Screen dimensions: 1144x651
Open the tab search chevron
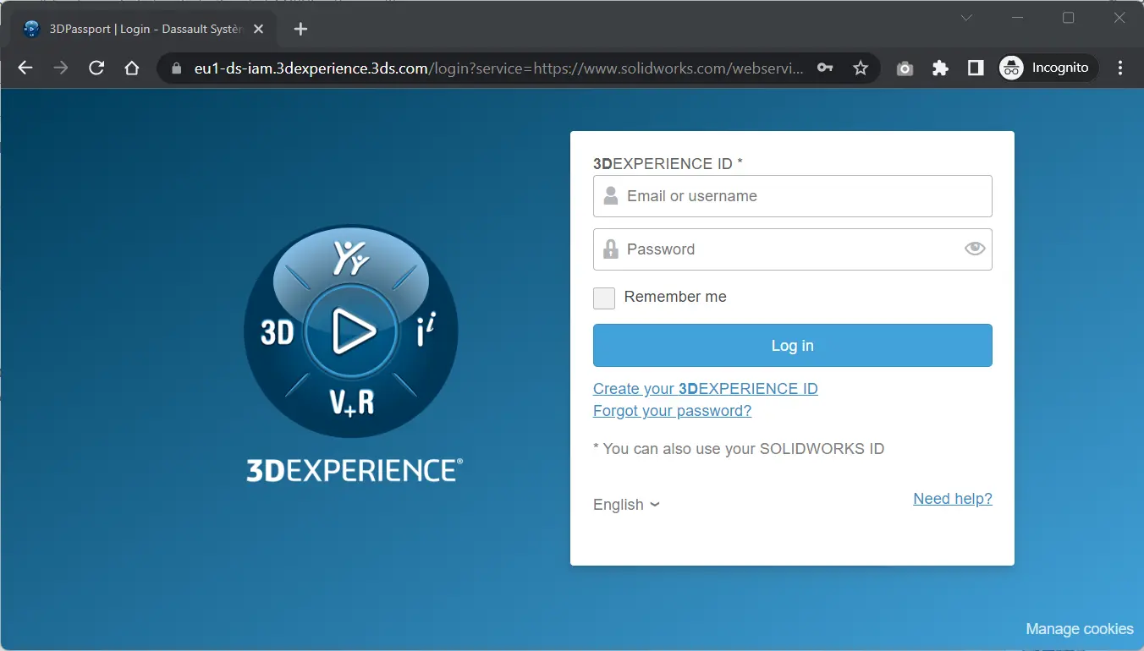click(x=966, y=18)
